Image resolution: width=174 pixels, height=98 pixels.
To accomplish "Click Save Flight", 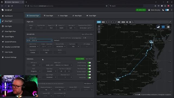I will coord(48,16).
